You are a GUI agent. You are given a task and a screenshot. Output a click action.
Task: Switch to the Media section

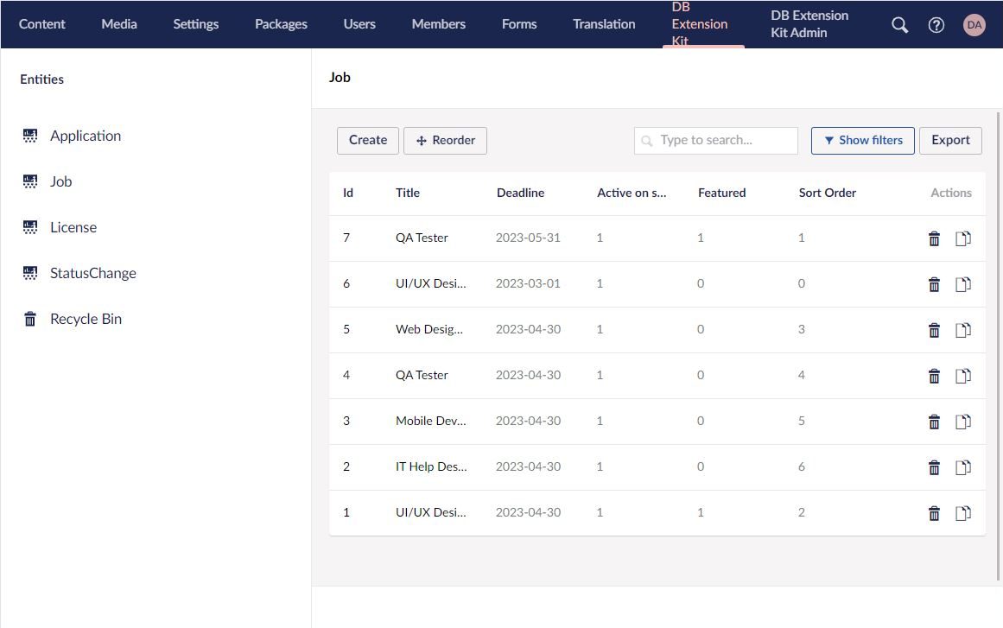pyautogui.click(x=118, y=24)
